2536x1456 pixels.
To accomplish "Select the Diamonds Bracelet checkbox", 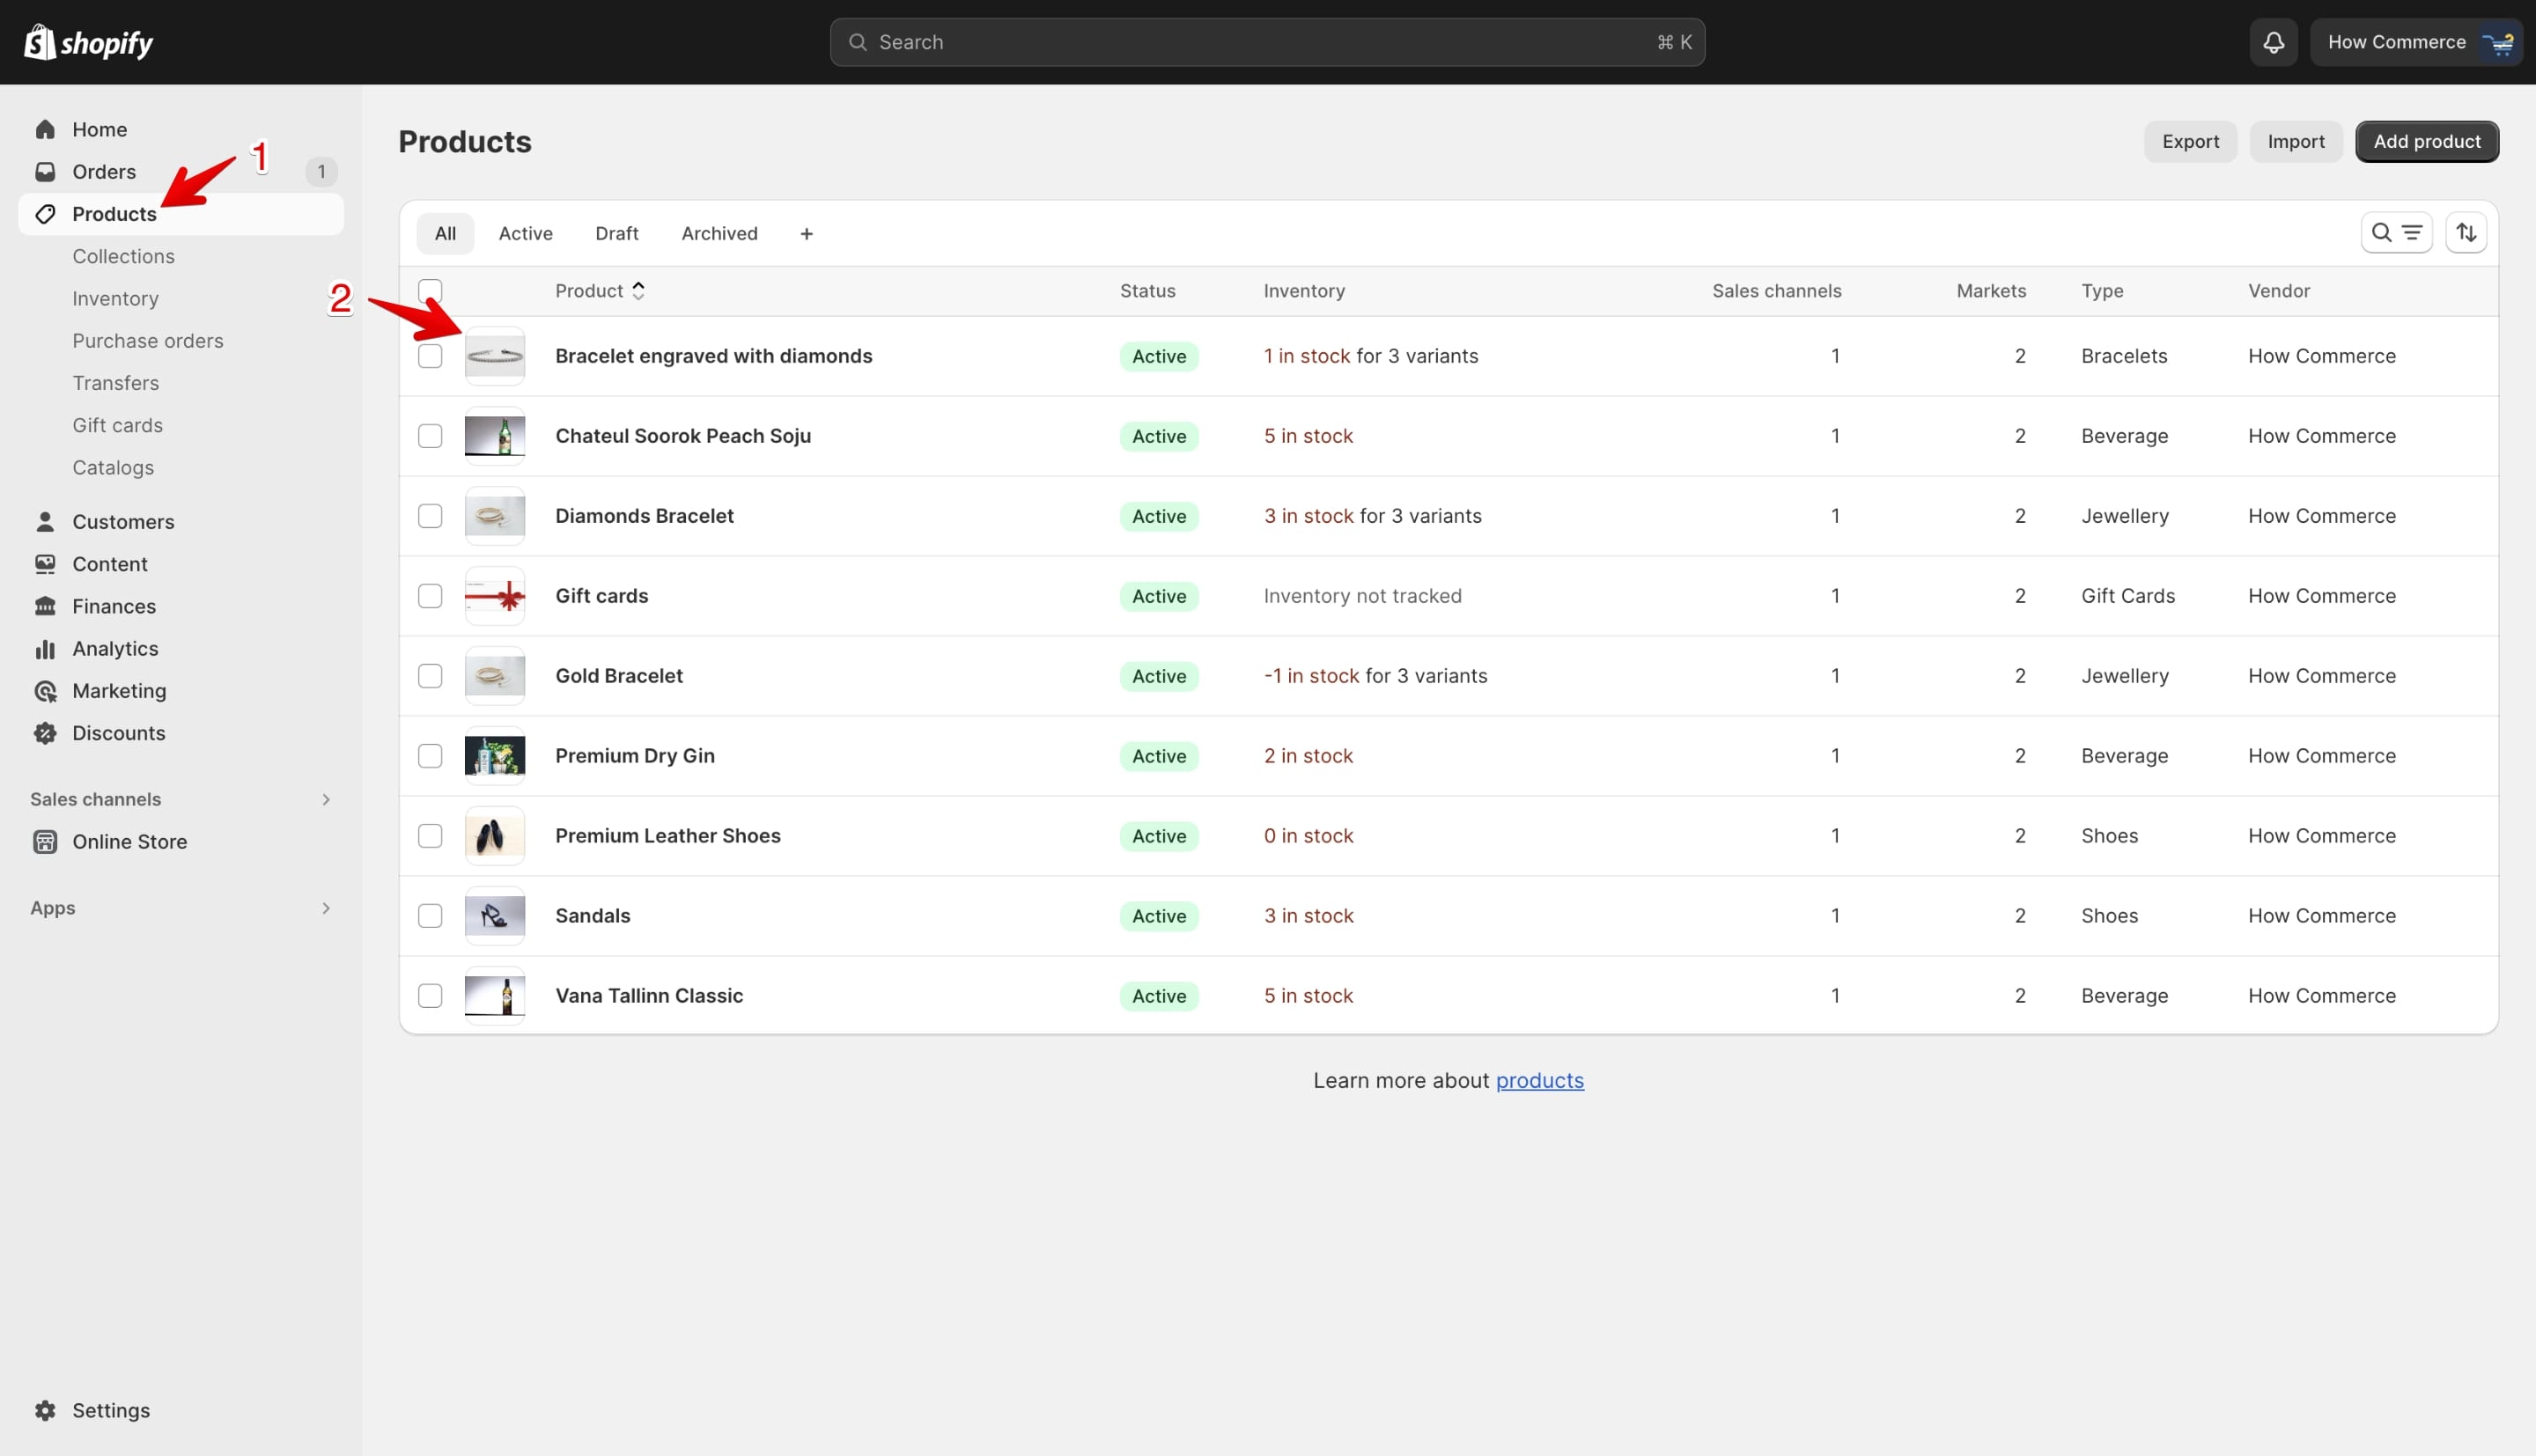I will pyautogui.click(x=430, y=516).
